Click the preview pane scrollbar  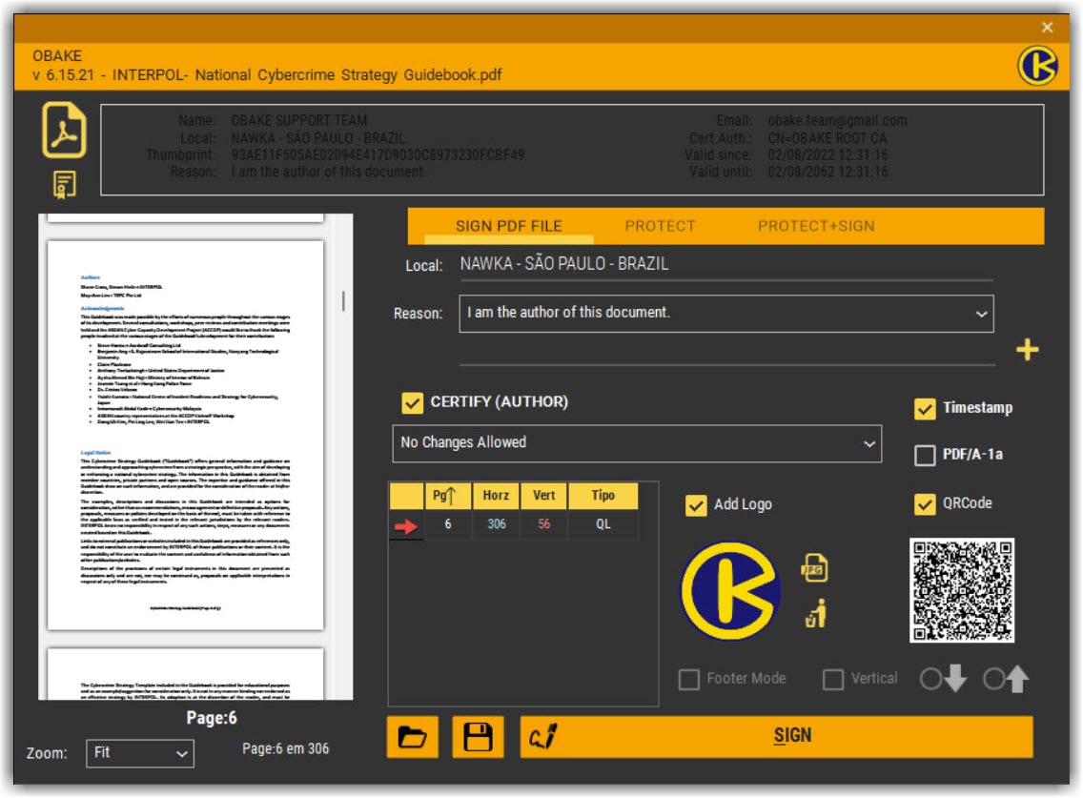pyautogui.click(x=343, y=300)
